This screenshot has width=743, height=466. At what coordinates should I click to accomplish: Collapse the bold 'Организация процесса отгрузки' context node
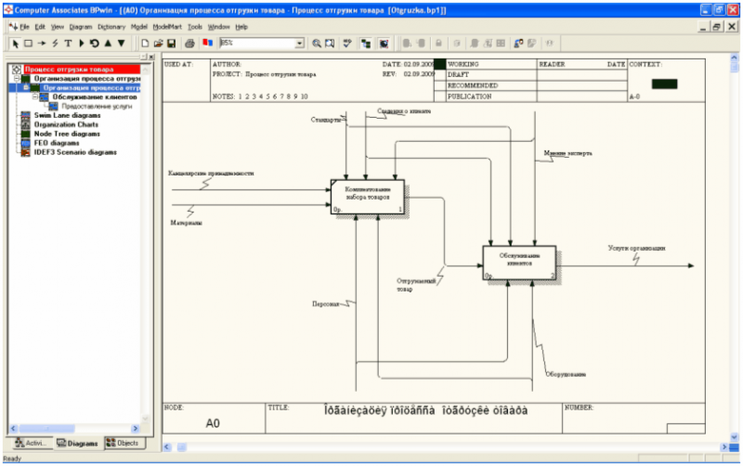(17, 78)
